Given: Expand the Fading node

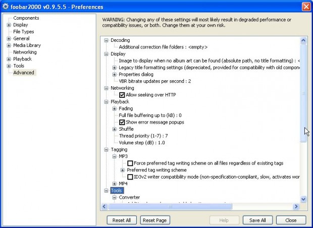Looking at the screenshot, I should pyautogui.click(x=115, y=109).
